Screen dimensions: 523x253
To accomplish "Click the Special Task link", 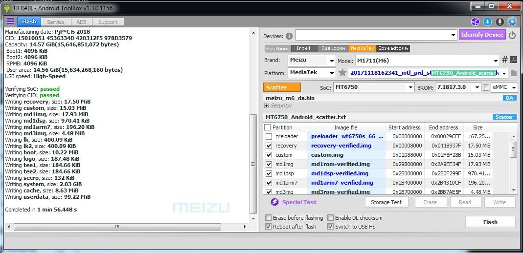I will click(x=299, y=202).
